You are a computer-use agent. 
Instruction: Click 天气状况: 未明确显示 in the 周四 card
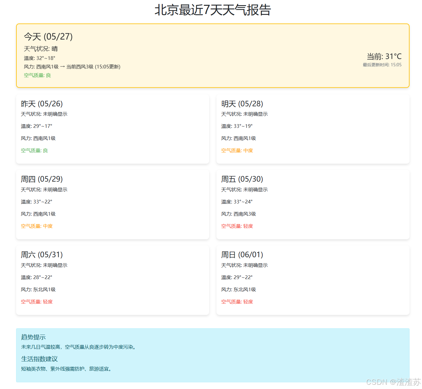coord(44,189)
